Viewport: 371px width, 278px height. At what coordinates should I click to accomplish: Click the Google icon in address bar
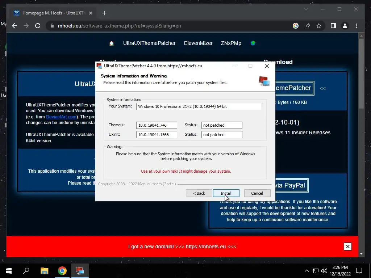tap(296, 26)
